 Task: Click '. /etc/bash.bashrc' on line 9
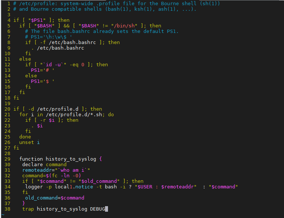[58, 48]
